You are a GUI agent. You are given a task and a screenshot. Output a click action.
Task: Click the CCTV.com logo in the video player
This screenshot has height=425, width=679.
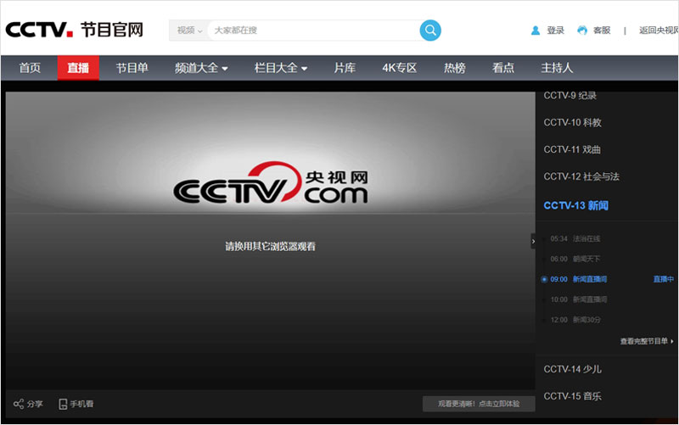[271, 183]
